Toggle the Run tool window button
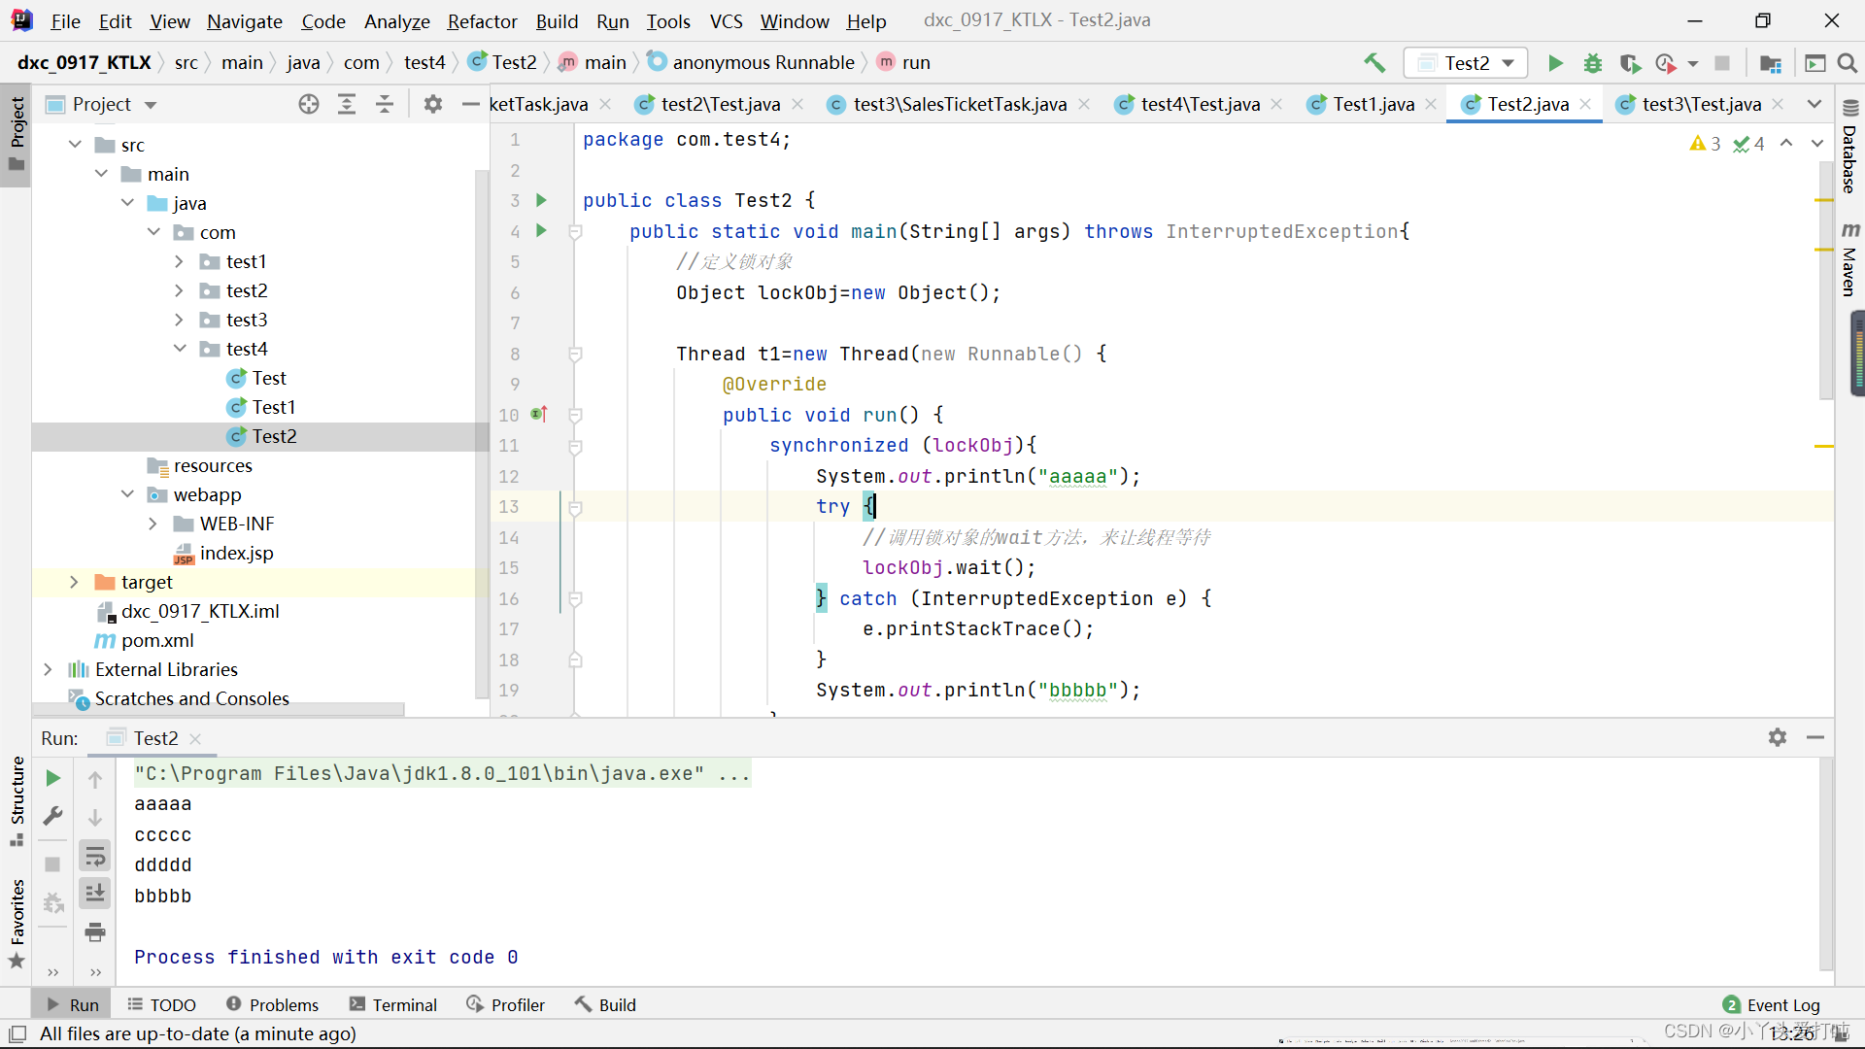This screenshot has height=1049, width=1865. coord(73,1005)
